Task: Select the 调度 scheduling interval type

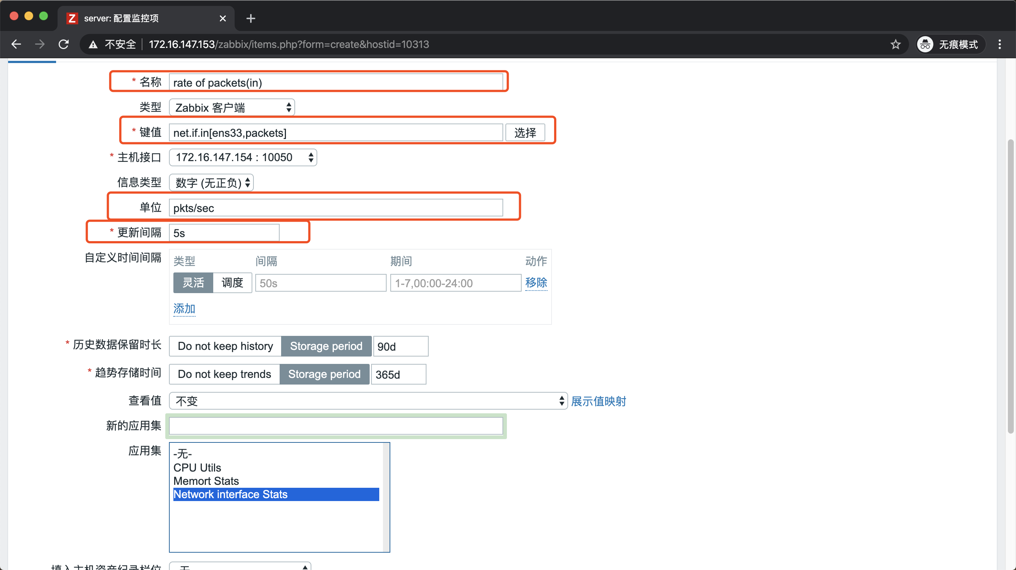Action: coord(232,283)
